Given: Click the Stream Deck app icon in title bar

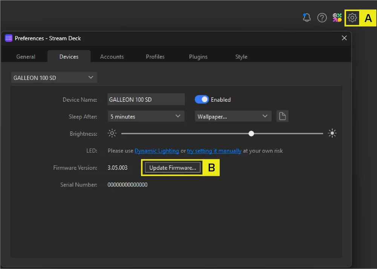Looking at the screenshot, I should click(9, 38).
